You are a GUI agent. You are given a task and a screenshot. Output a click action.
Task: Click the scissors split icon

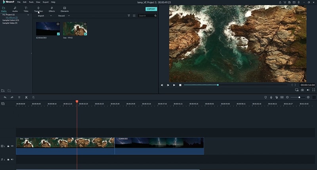point(26,97)
